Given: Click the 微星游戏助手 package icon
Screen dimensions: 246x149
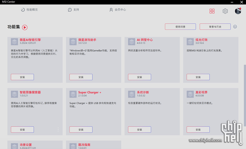Looking at the screenshot, I should coord(73,42).
